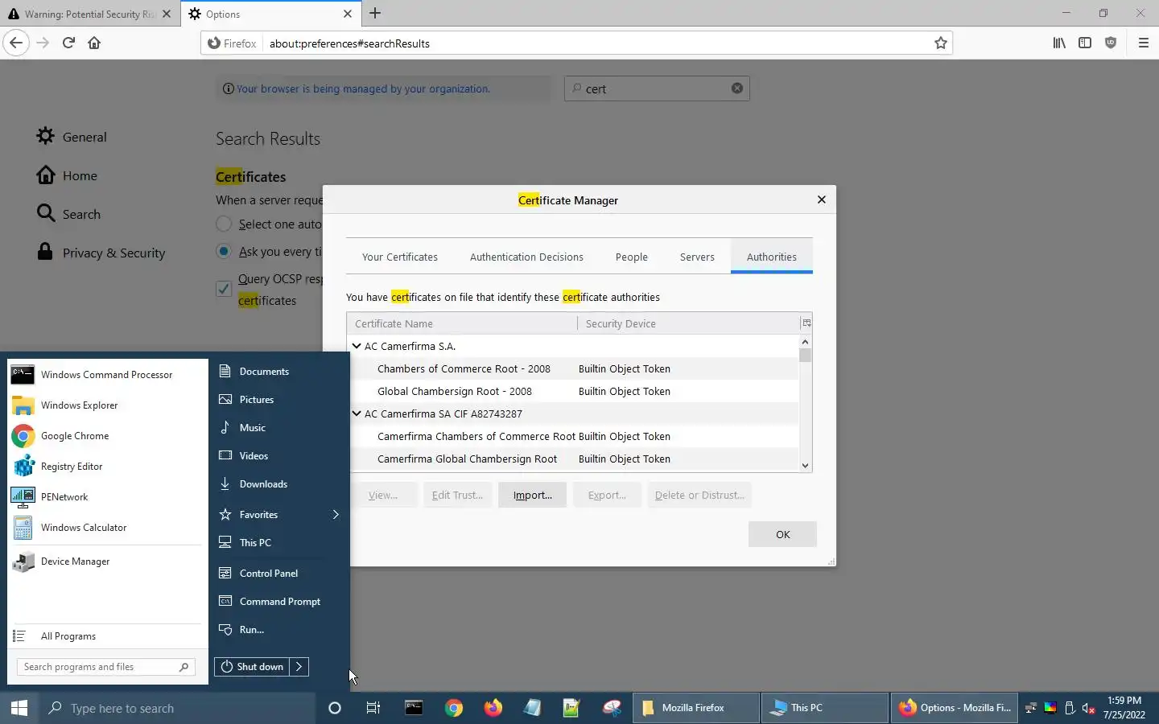The width and height of the screenshot is (1159, 724).
Task: Open Home preferences category
Action: pyautogui.click(x=66, y=175)
